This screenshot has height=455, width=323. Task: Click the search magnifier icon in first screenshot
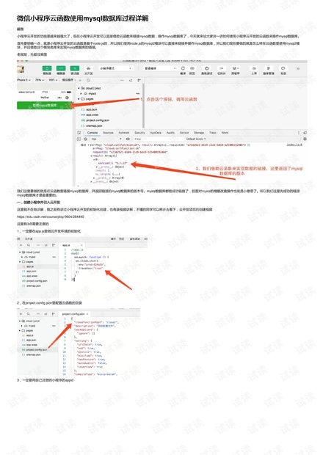point(88,81)
